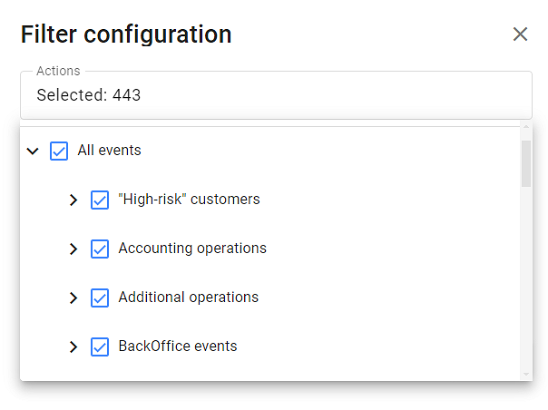
Task: Click the BackOffice events label
Action: click(x=178, y=347)
